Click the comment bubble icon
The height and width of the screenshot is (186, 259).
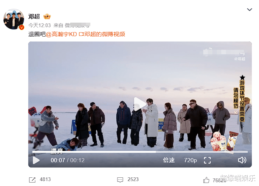120,180
